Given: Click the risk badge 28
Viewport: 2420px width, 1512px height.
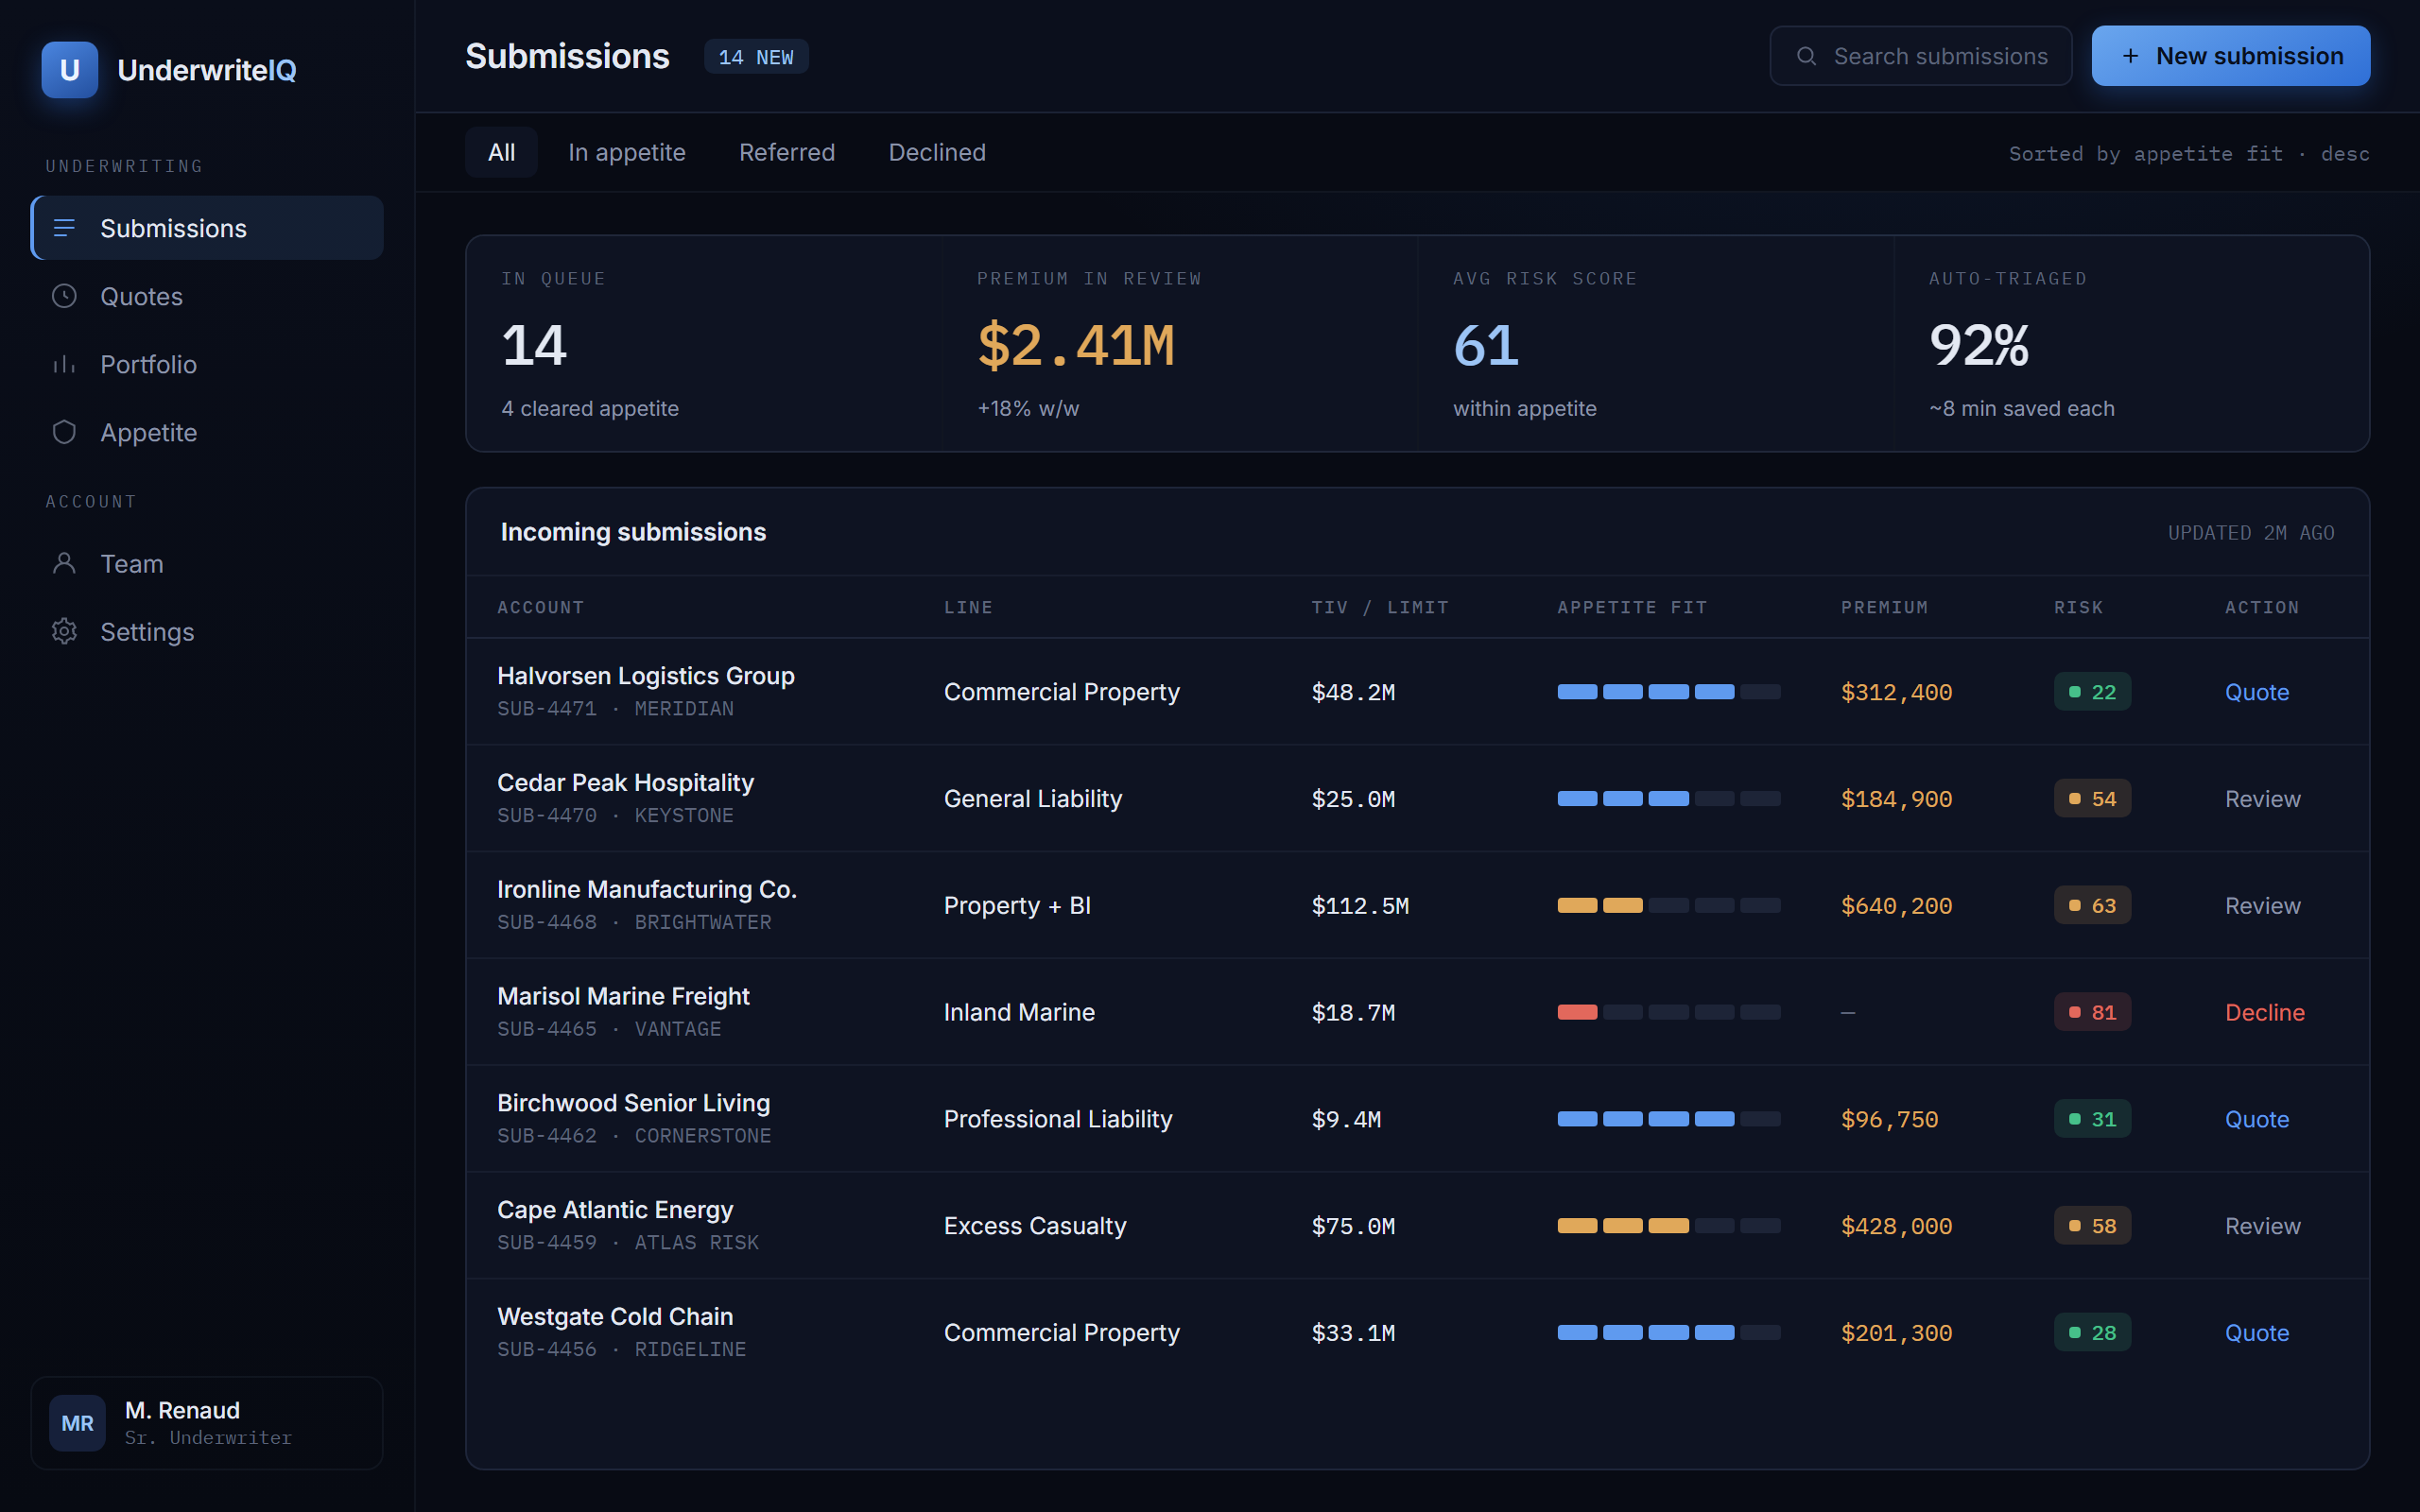Looking at the screenshot, I should (x=2092, y=1333).
